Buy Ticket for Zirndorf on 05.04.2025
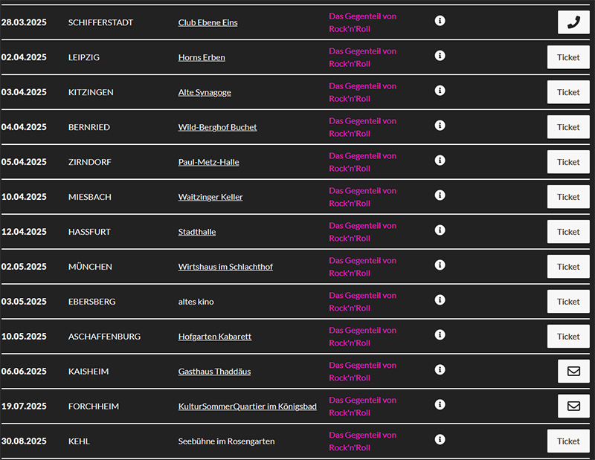The image size is (595, 460). 568,162
